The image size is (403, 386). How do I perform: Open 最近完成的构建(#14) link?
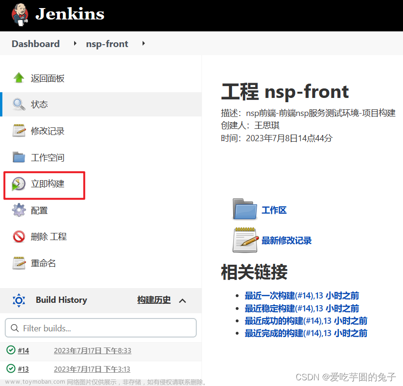click(x=306, y=333)
